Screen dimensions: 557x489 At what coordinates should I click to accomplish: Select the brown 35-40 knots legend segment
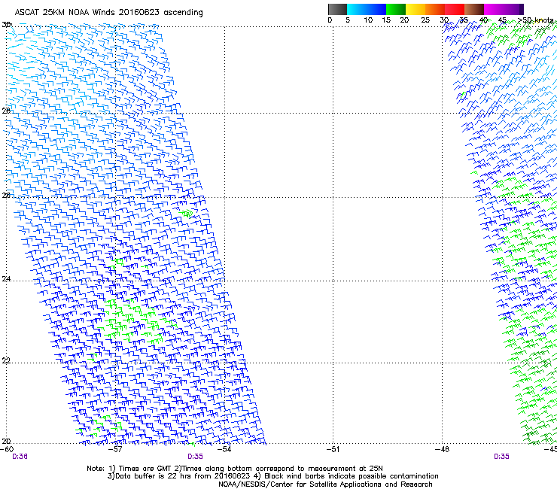pyautogui.click(x=474, y=9)
